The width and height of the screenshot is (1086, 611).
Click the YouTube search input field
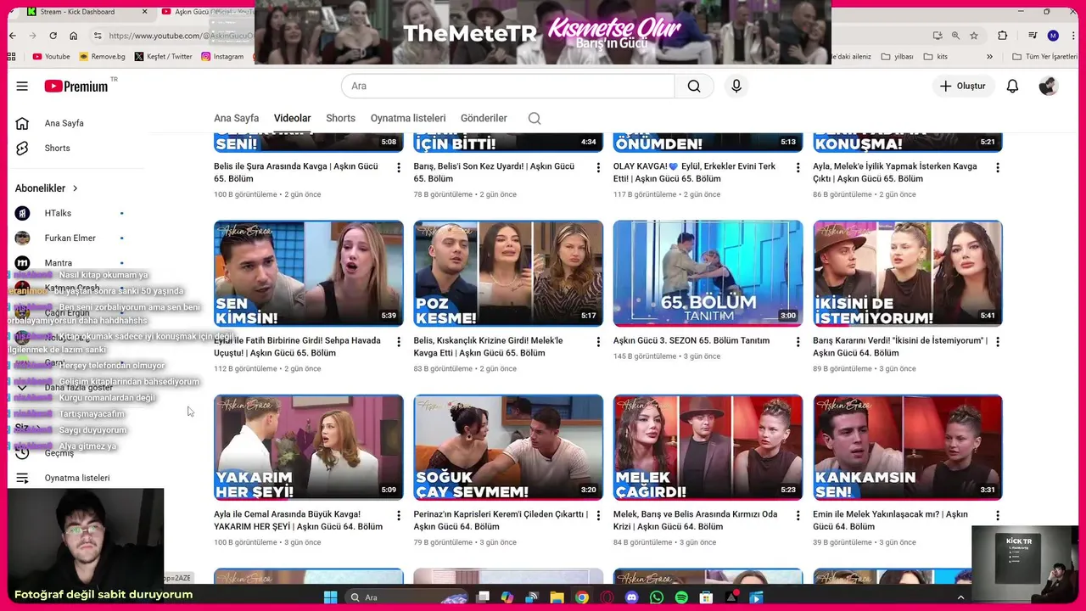click(507, 86)
